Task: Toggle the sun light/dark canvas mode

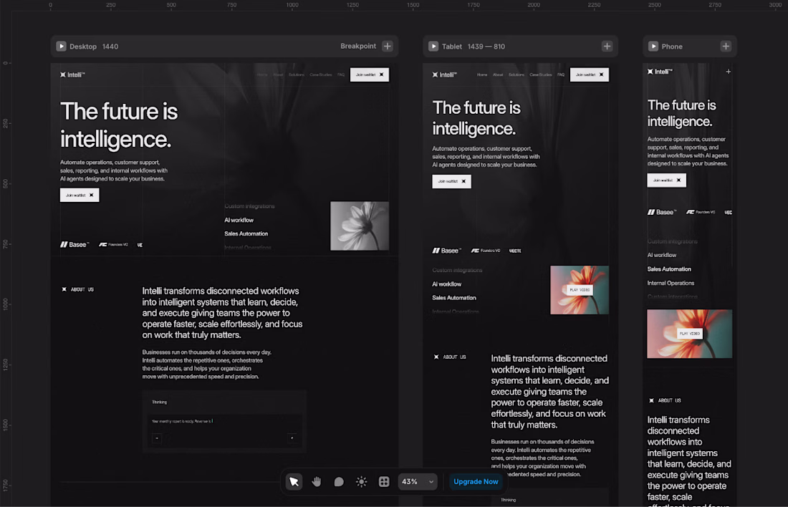Action: [x=361, y=481]
